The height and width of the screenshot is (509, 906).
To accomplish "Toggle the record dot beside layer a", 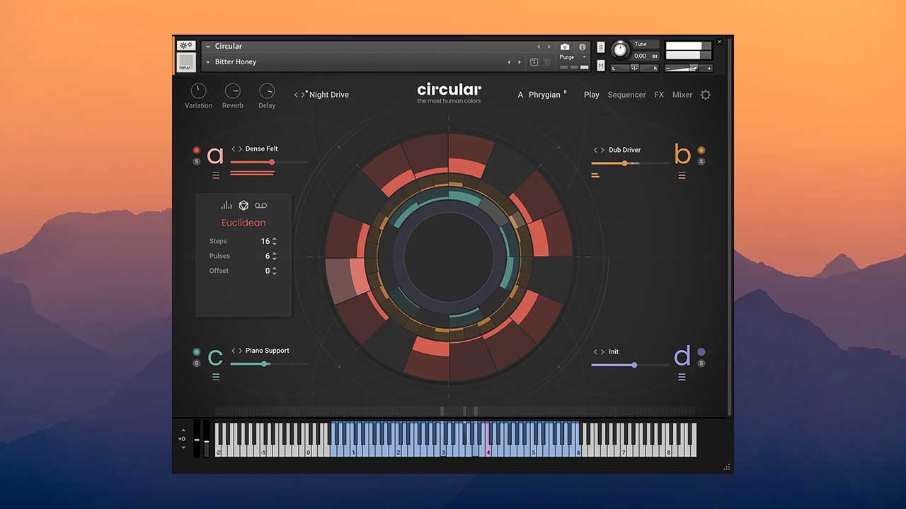I will click(x=196, y=149).
